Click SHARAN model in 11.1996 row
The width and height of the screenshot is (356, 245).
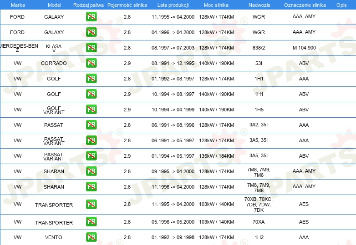[54, 187]
